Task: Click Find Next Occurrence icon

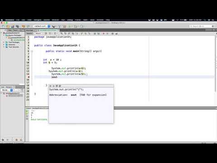Action: click(x=69, y=34)
